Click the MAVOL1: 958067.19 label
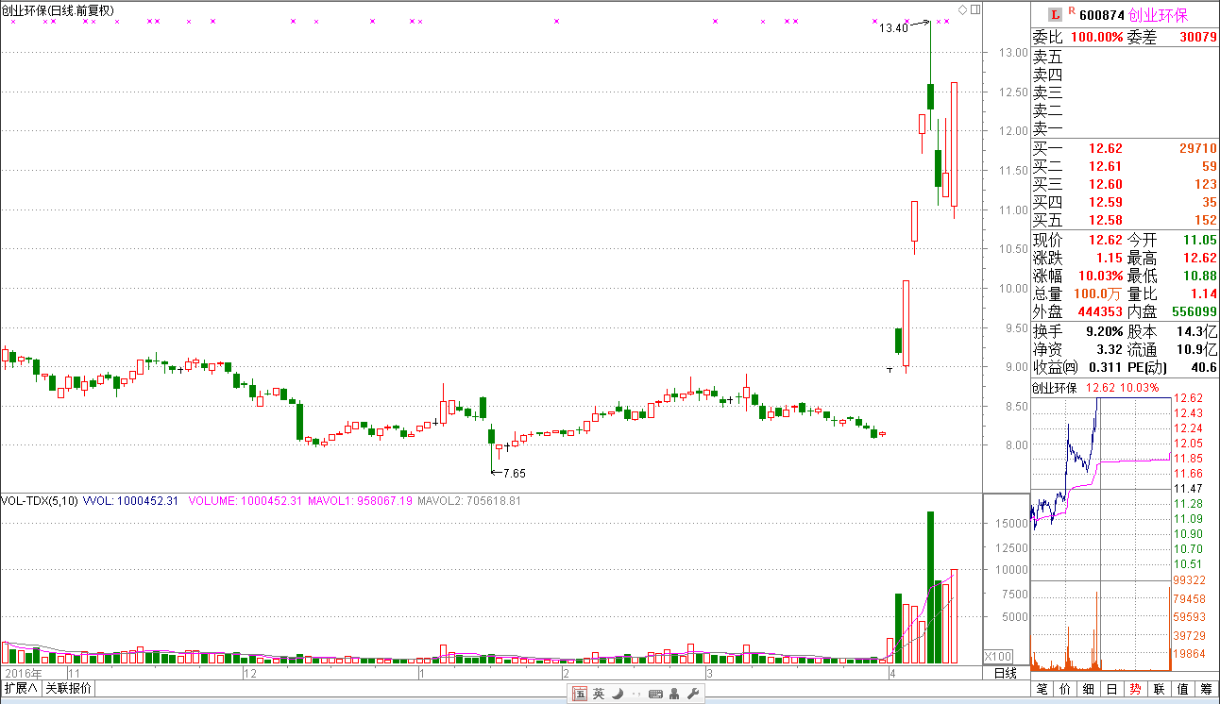 click(360, 501)
